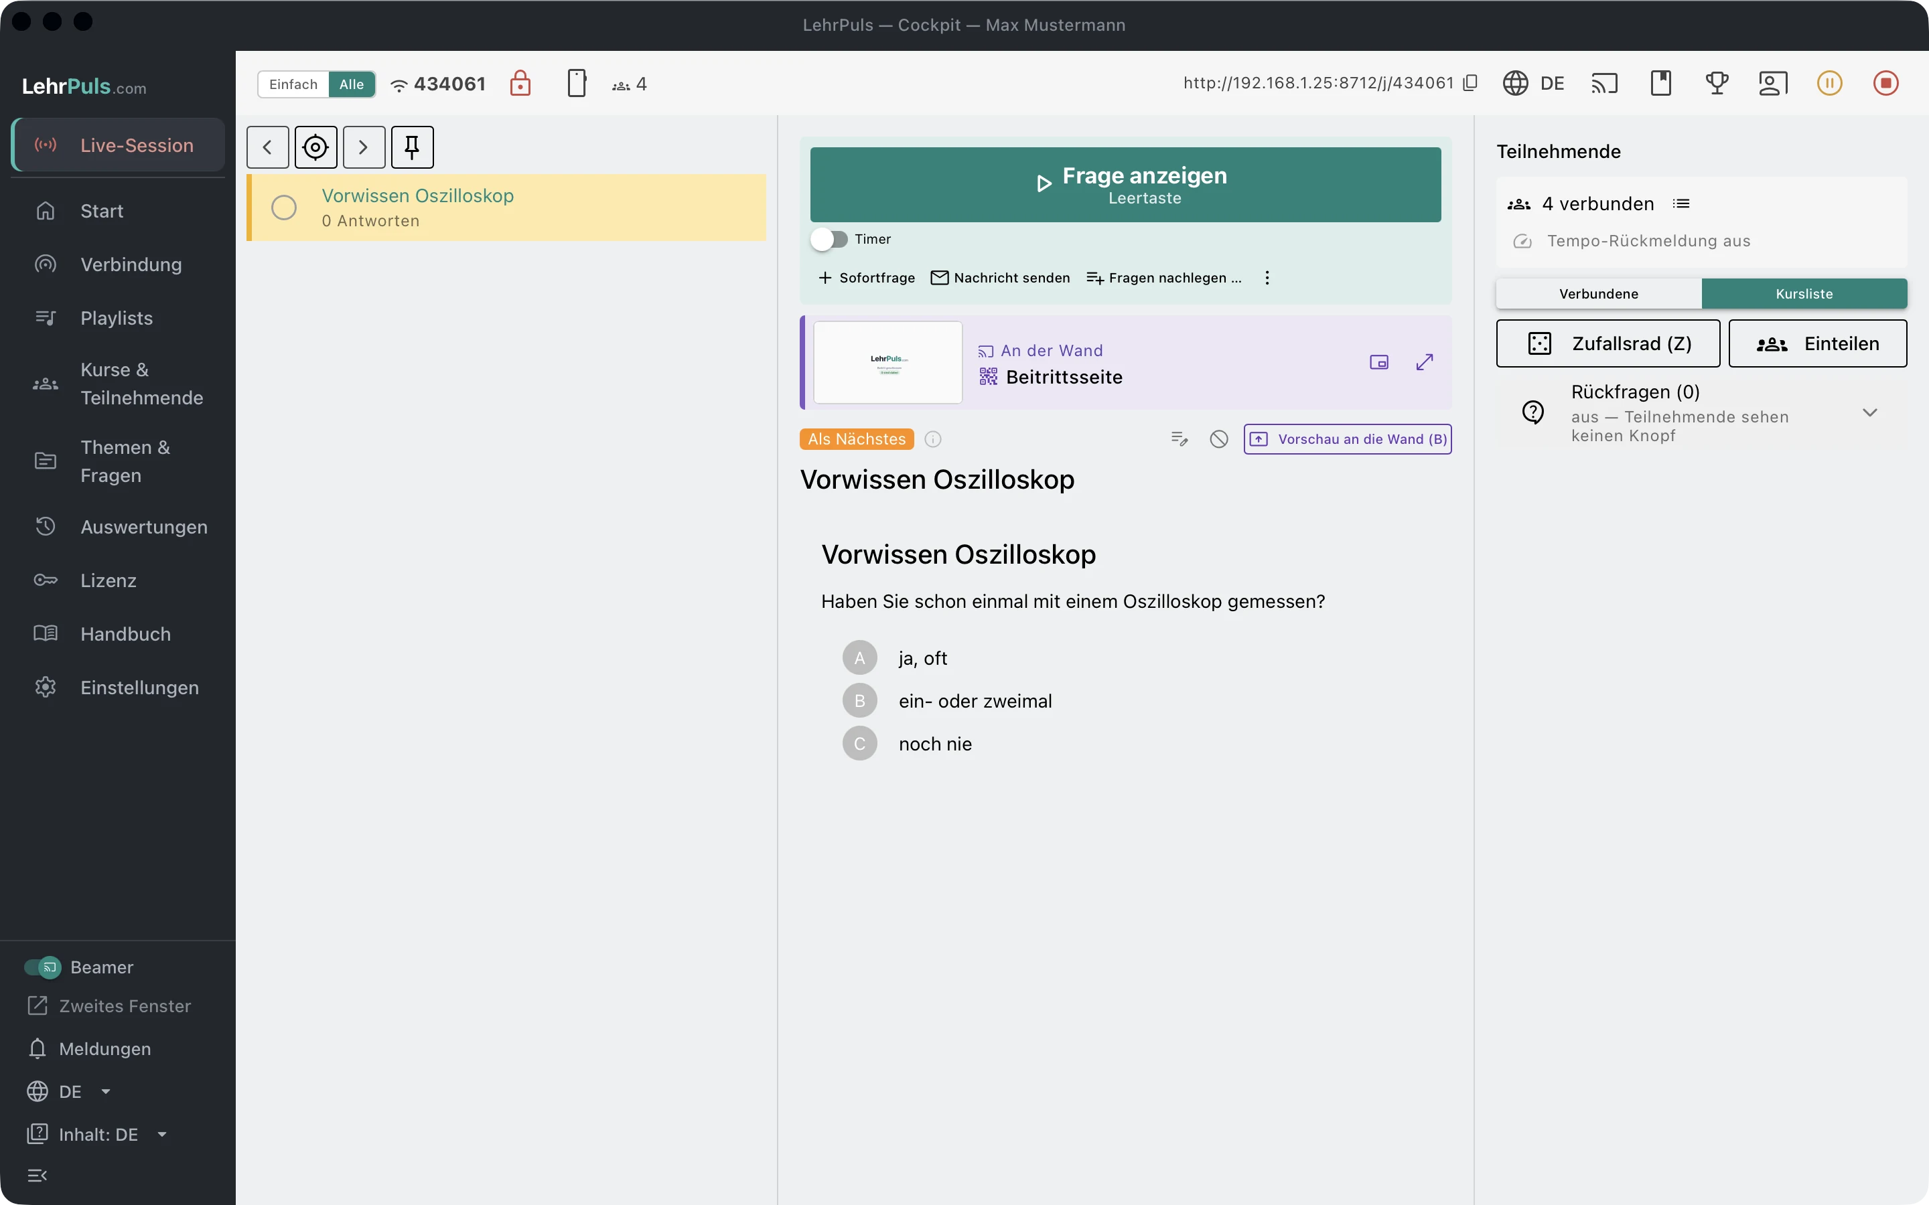This screenshot has height=1205, width=1929.
Task: Click the Einteilen button
Action: [1817, 343]
